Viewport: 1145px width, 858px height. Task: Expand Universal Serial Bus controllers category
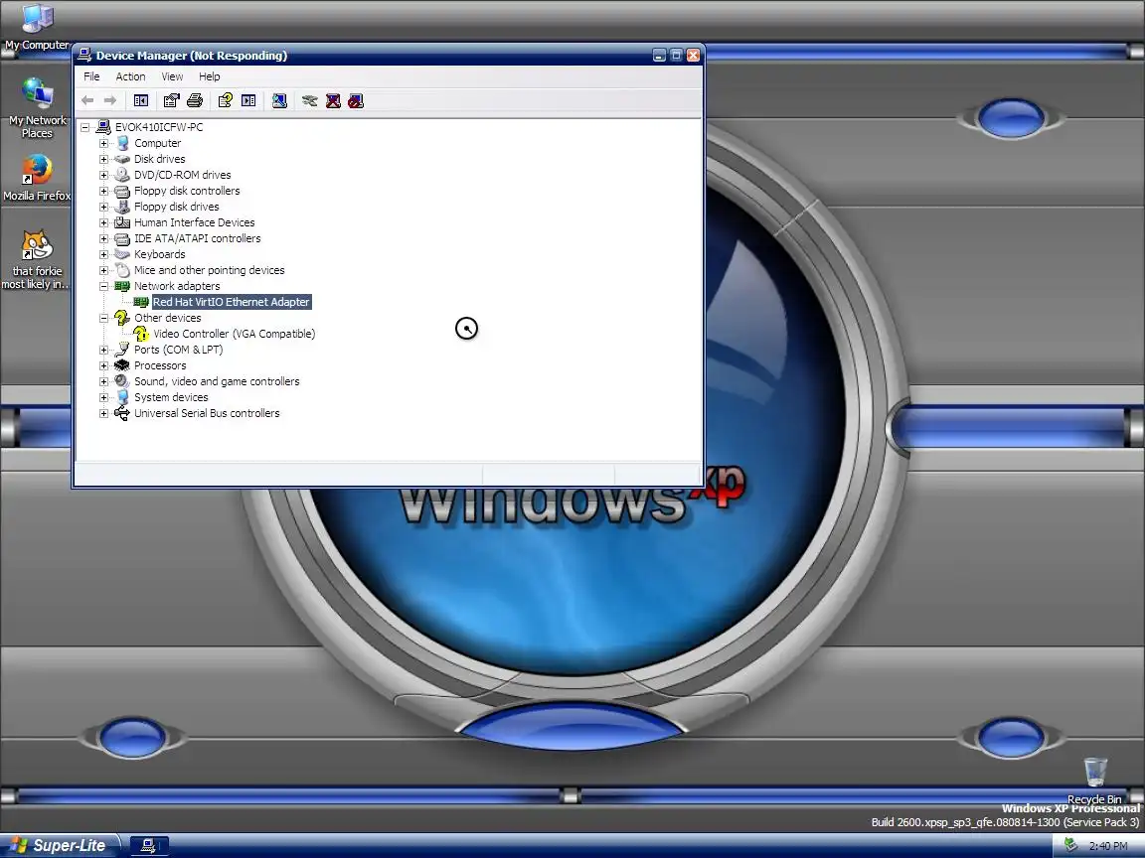click(103, 413)
